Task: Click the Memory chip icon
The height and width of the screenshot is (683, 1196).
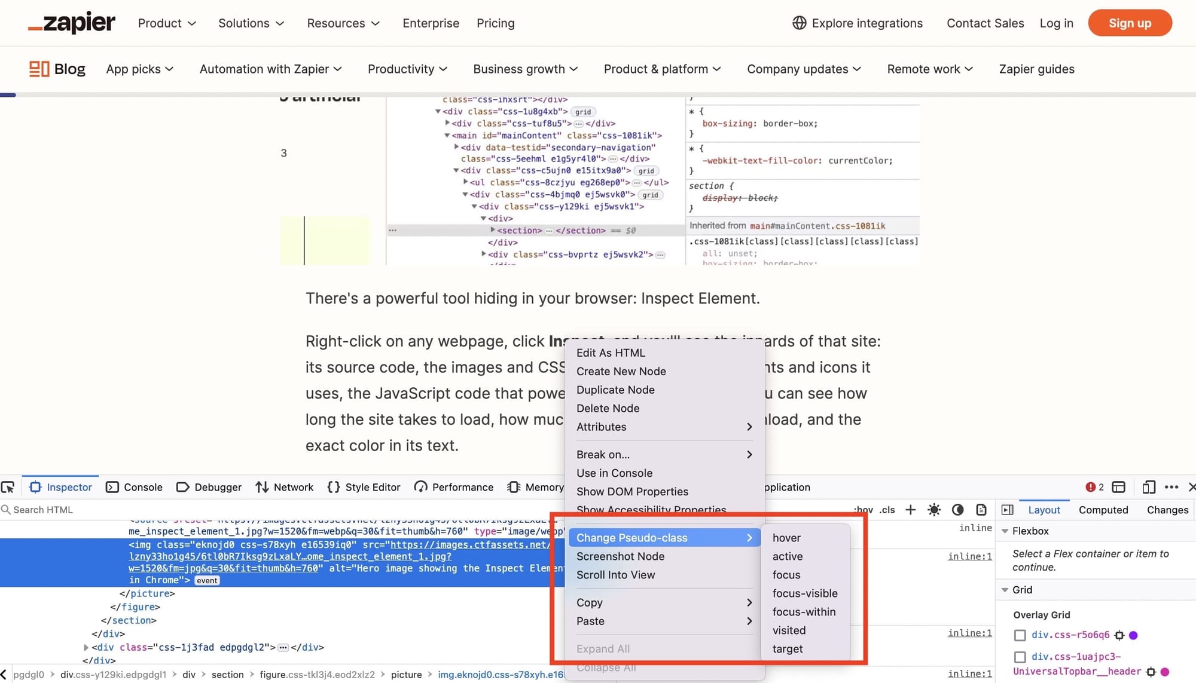Action: click(x=513, y=487)
